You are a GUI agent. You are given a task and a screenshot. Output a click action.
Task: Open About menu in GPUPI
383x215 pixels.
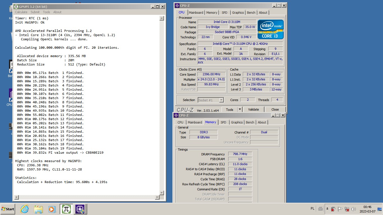(x=57, y=12)
